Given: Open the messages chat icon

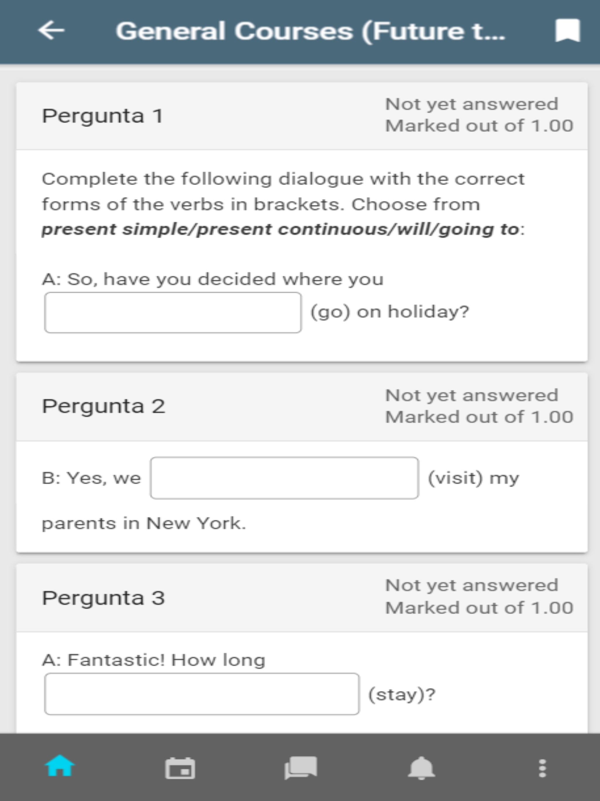Looking at the screenshot, I should pyautogui.click(x=301, y=768).
